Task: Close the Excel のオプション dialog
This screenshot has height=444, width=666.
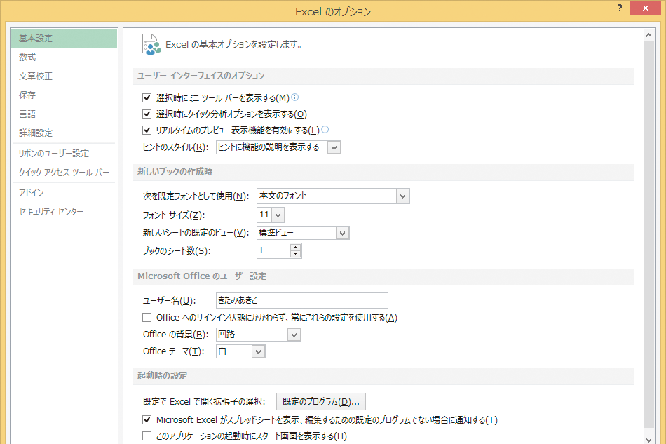Action: (645, 8)
